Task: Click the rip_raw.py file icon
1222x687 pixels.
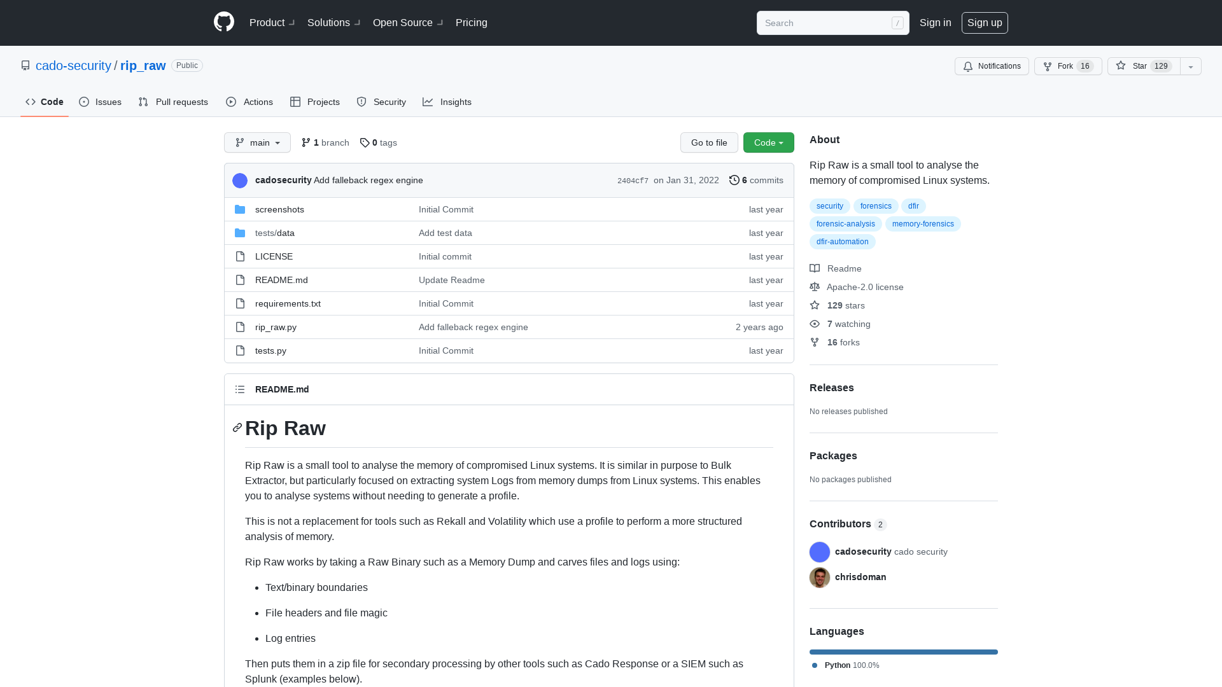Action: coord(240,327)
